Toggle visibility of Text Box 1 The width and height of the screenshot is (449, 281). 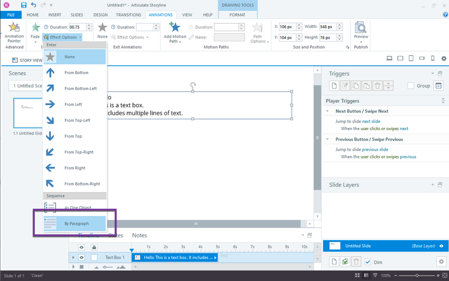tap(82, 257)
